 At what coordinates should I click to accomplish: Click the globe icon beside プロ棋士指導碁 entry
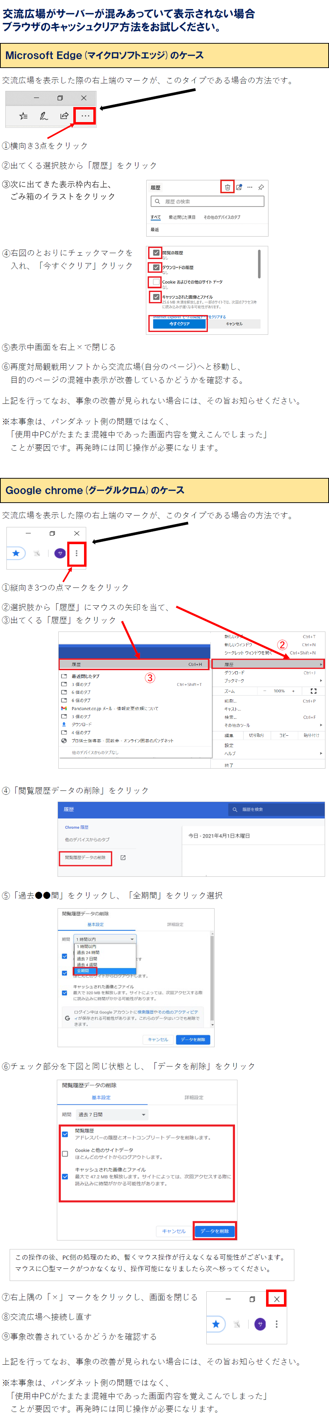64,740
